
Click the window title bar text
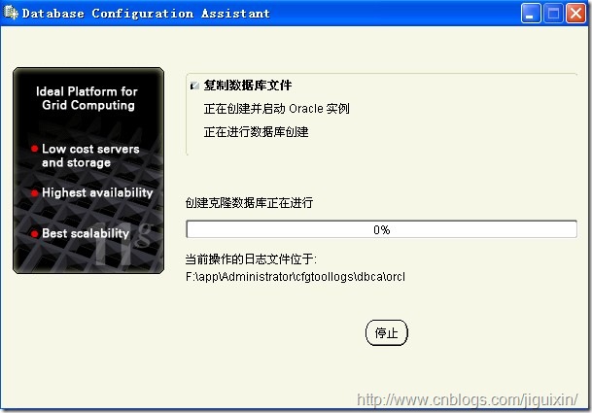pyautogui.click(x=146, y=14)
